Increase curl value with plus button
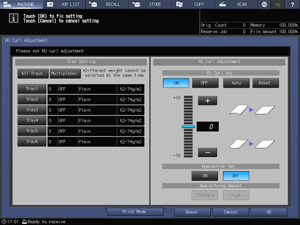Image resolution: width=300 pixels, height=225 pixels. 207,100
